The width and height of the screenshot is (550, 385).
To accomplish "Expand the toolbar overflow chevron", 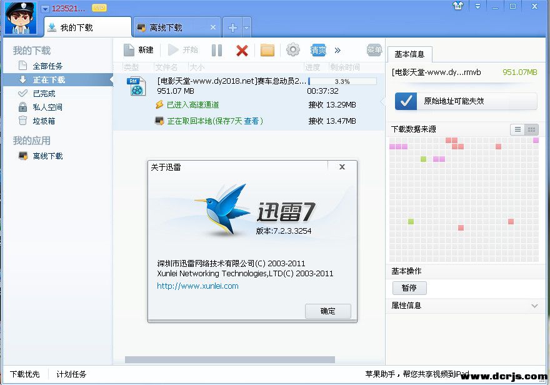I will [337, 50].
